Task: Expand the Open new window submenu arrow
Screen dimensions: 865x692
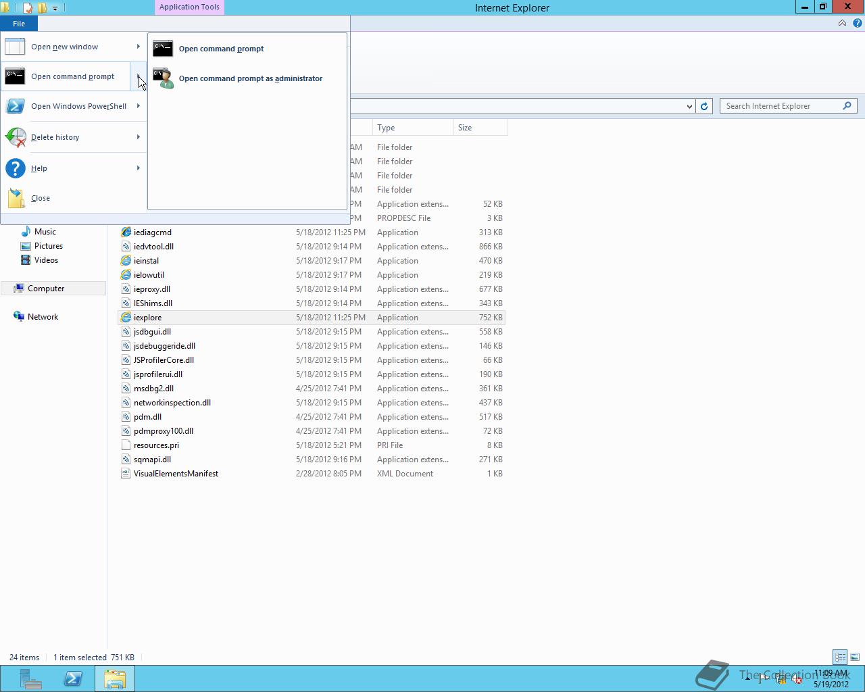Action: pyautogui.click(x=139, y=47)
